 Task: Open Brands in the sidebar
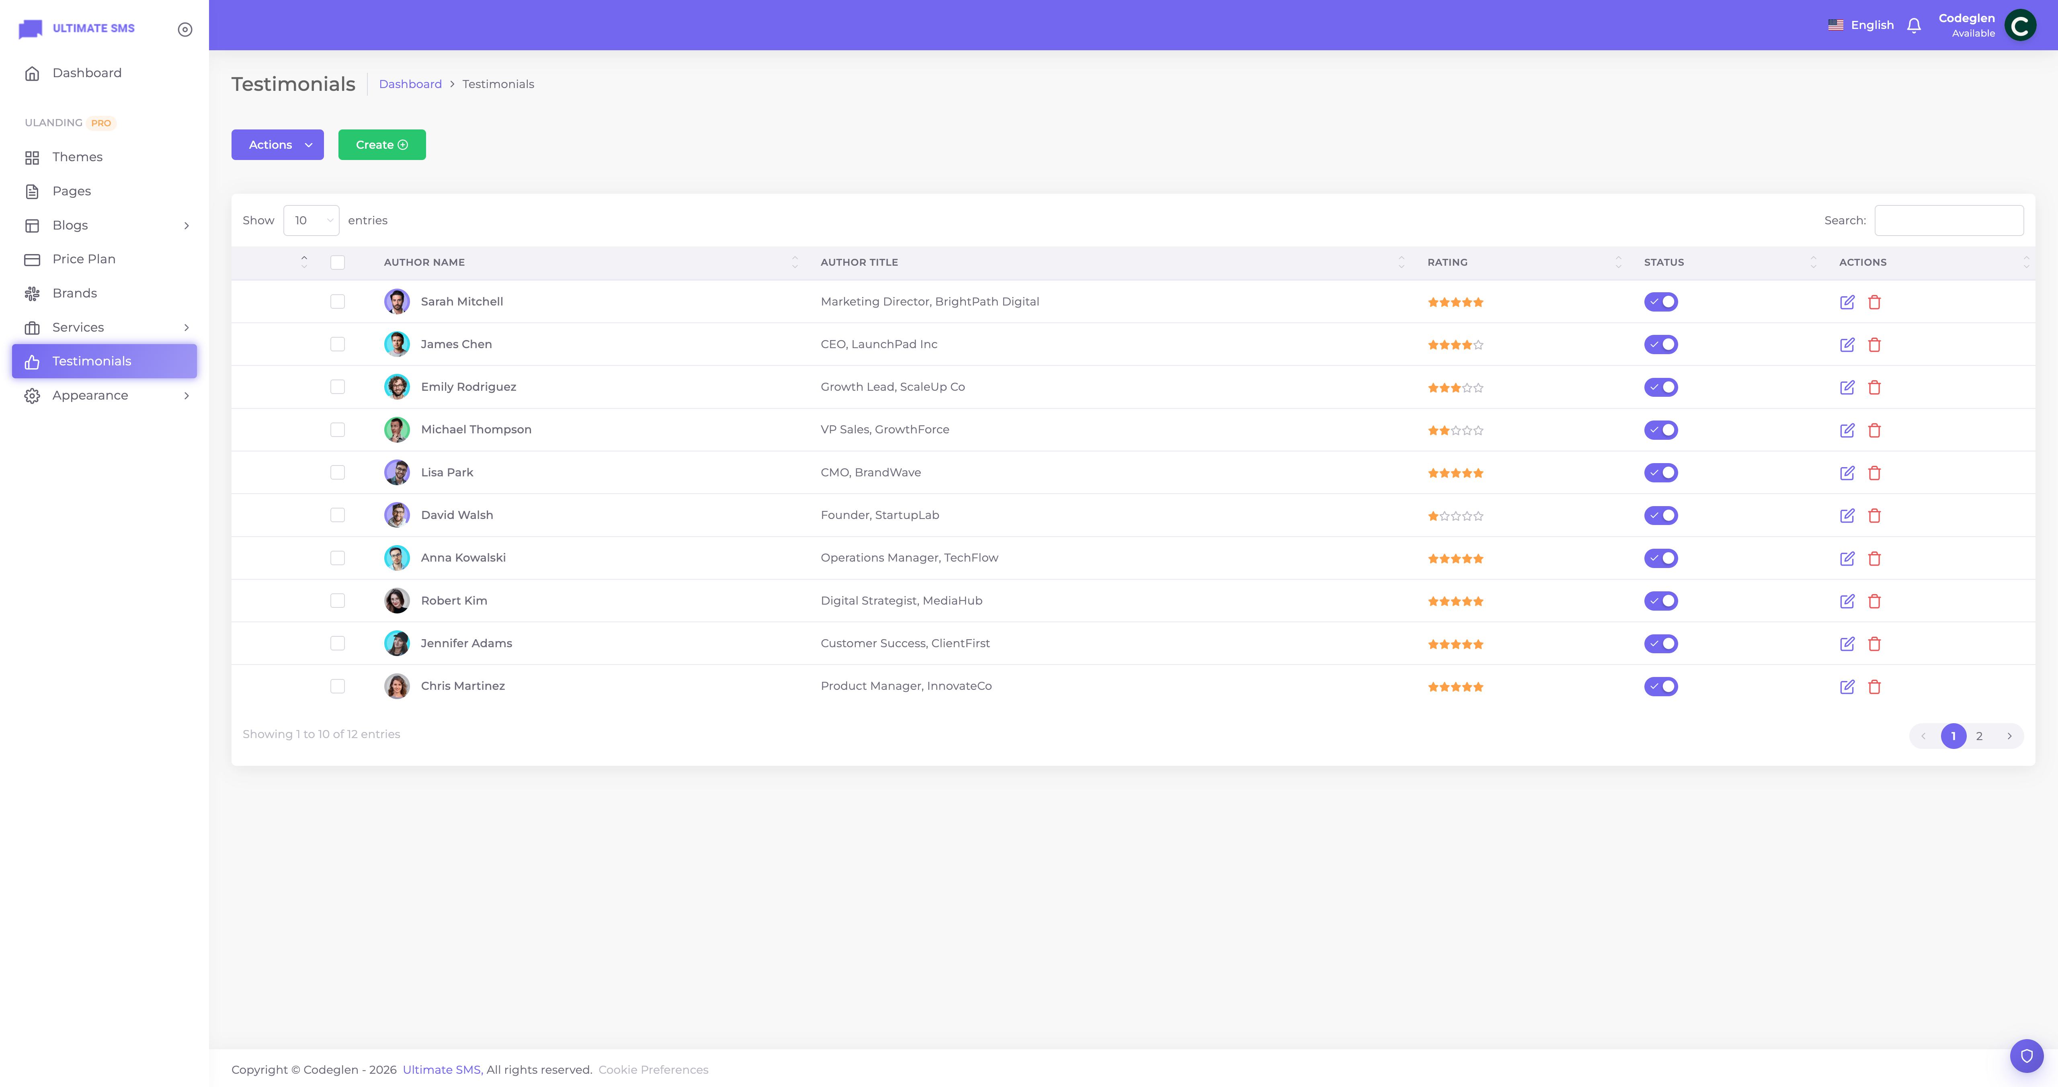pyautogui.click(x=105, y=293)
